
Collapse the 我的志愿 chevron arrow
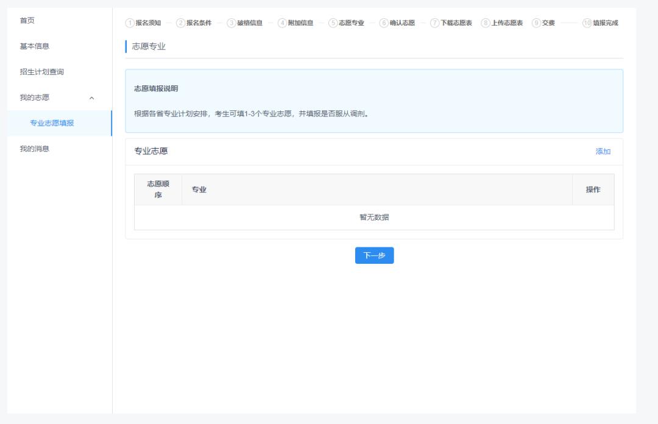click(92, 98)
